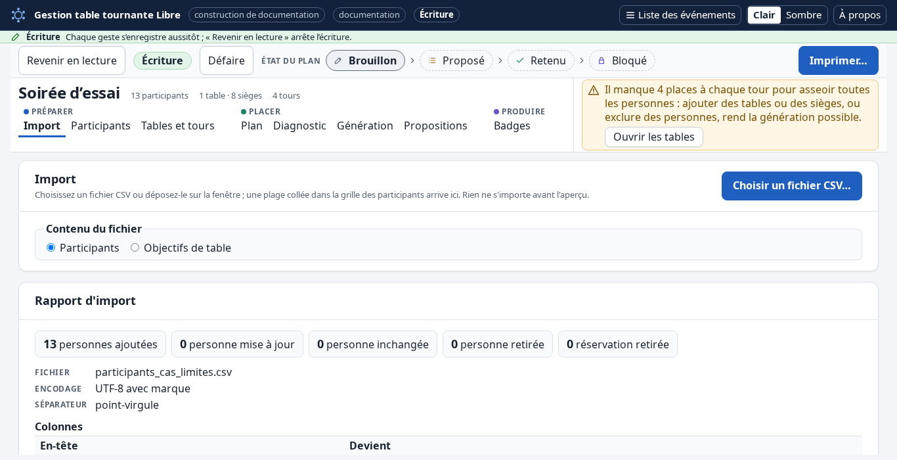The height and width of the screenshot is (460, 897).
Task: Select the Objectifs de table radio
Action: pos(135,248)
